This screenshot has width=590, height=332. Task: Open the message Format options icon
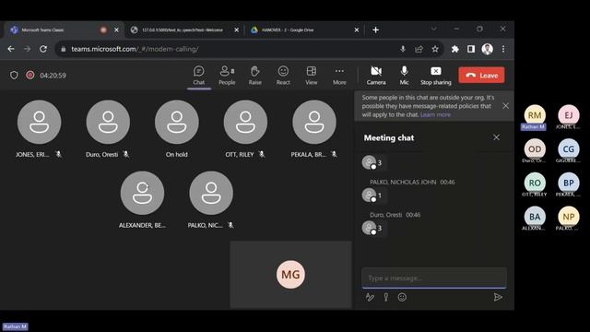[x=370, y=297]
